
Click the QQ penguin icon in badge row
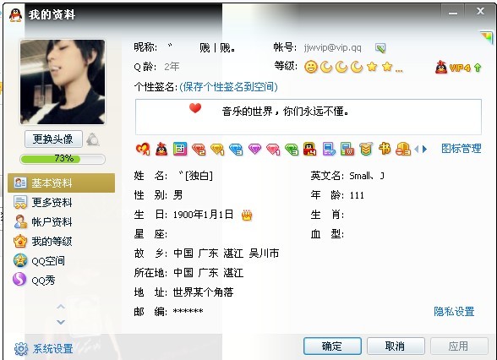(161, 149)
